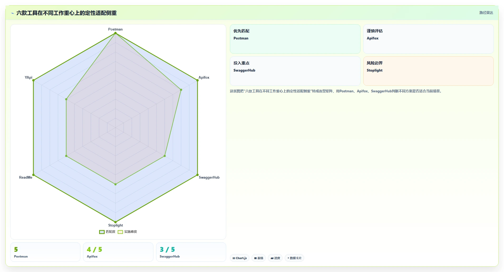This screenshot has height=272, width=504.
Task: Click the inner data point on Apifox axis
Action: click(181, 90)
